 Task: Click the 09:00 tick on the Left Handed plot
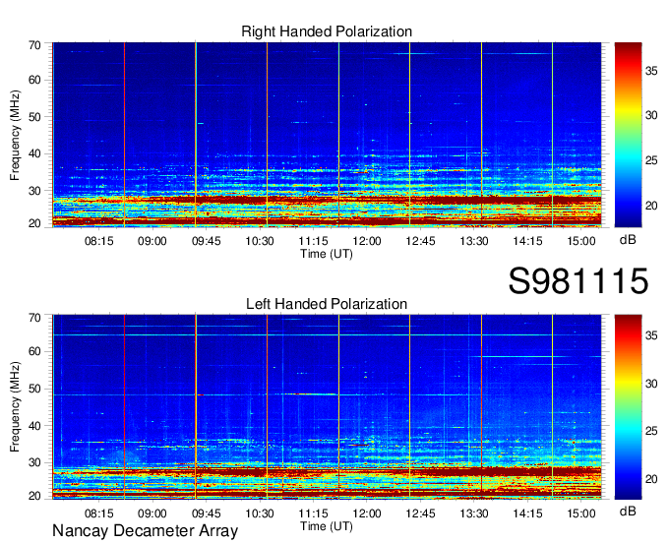152,513
